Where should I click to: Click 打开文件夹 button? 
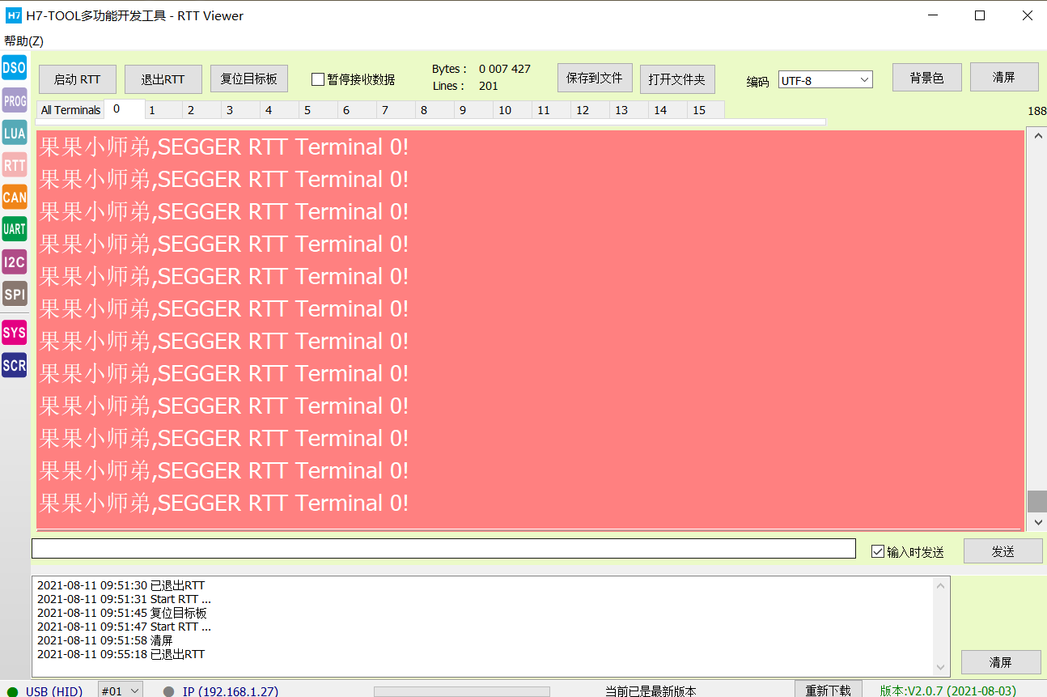click(x=677, y=79)
